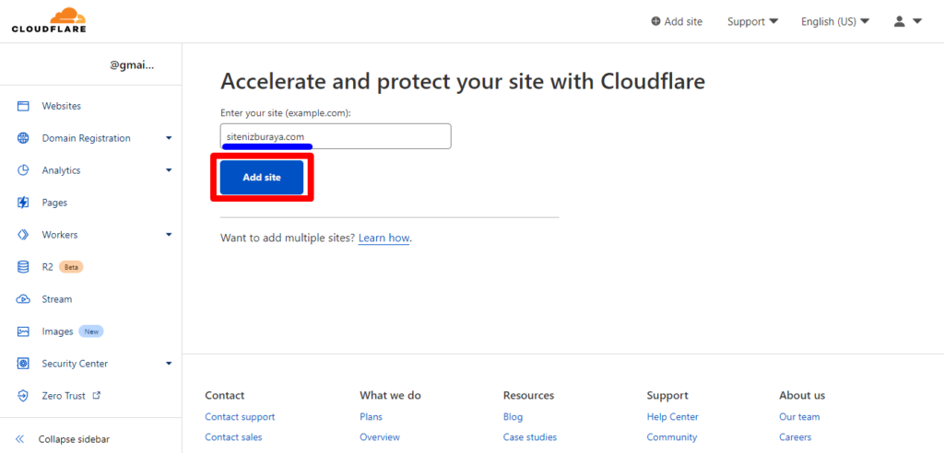This screenshot has width=944, height=453.
Task: Click the Security Center icon
Action: click(23, 364)
